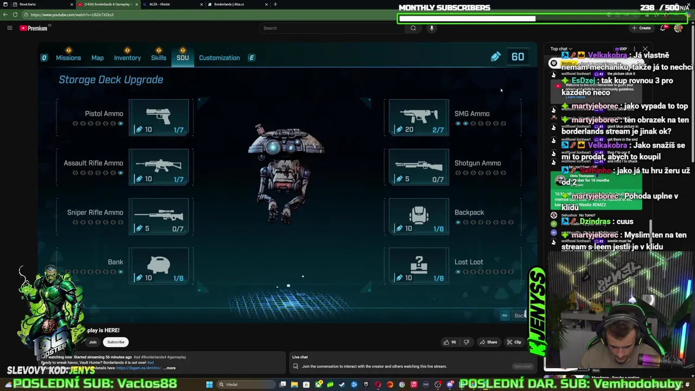
Task: Close the ALZA - Hledat browser tab
Action: coord(201,4)
